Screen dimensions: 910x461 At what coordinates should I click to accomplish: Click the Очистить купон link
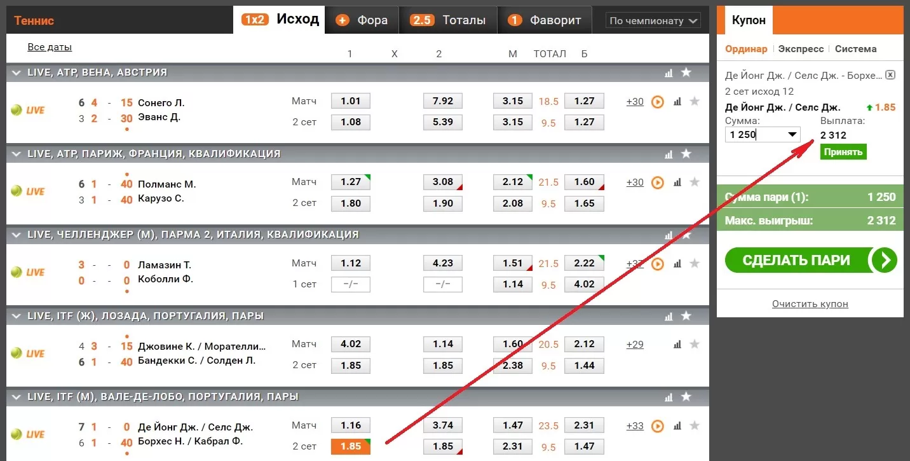pyautogui.click(x=810, y=304)
